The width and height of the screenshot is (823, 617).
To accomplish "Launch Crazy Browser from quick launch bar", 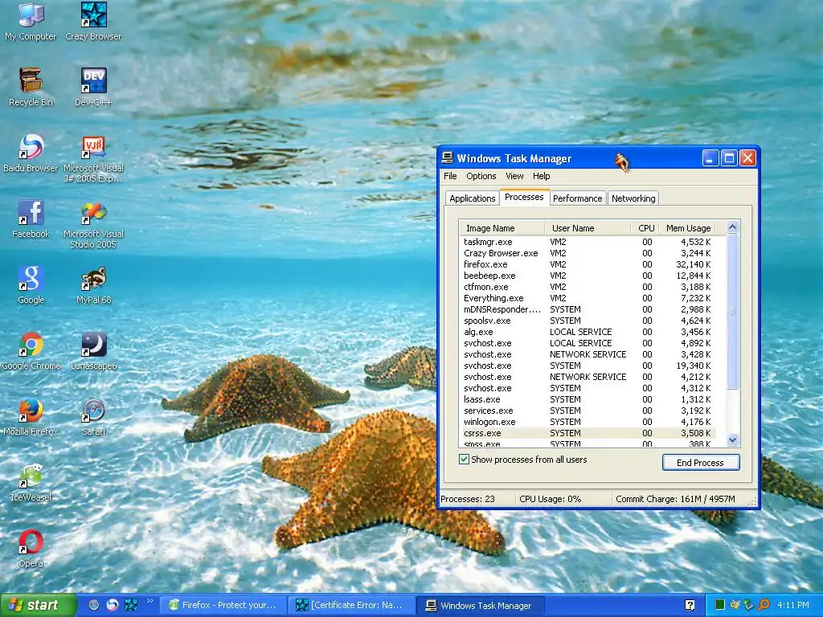I will tap(131, 605).
